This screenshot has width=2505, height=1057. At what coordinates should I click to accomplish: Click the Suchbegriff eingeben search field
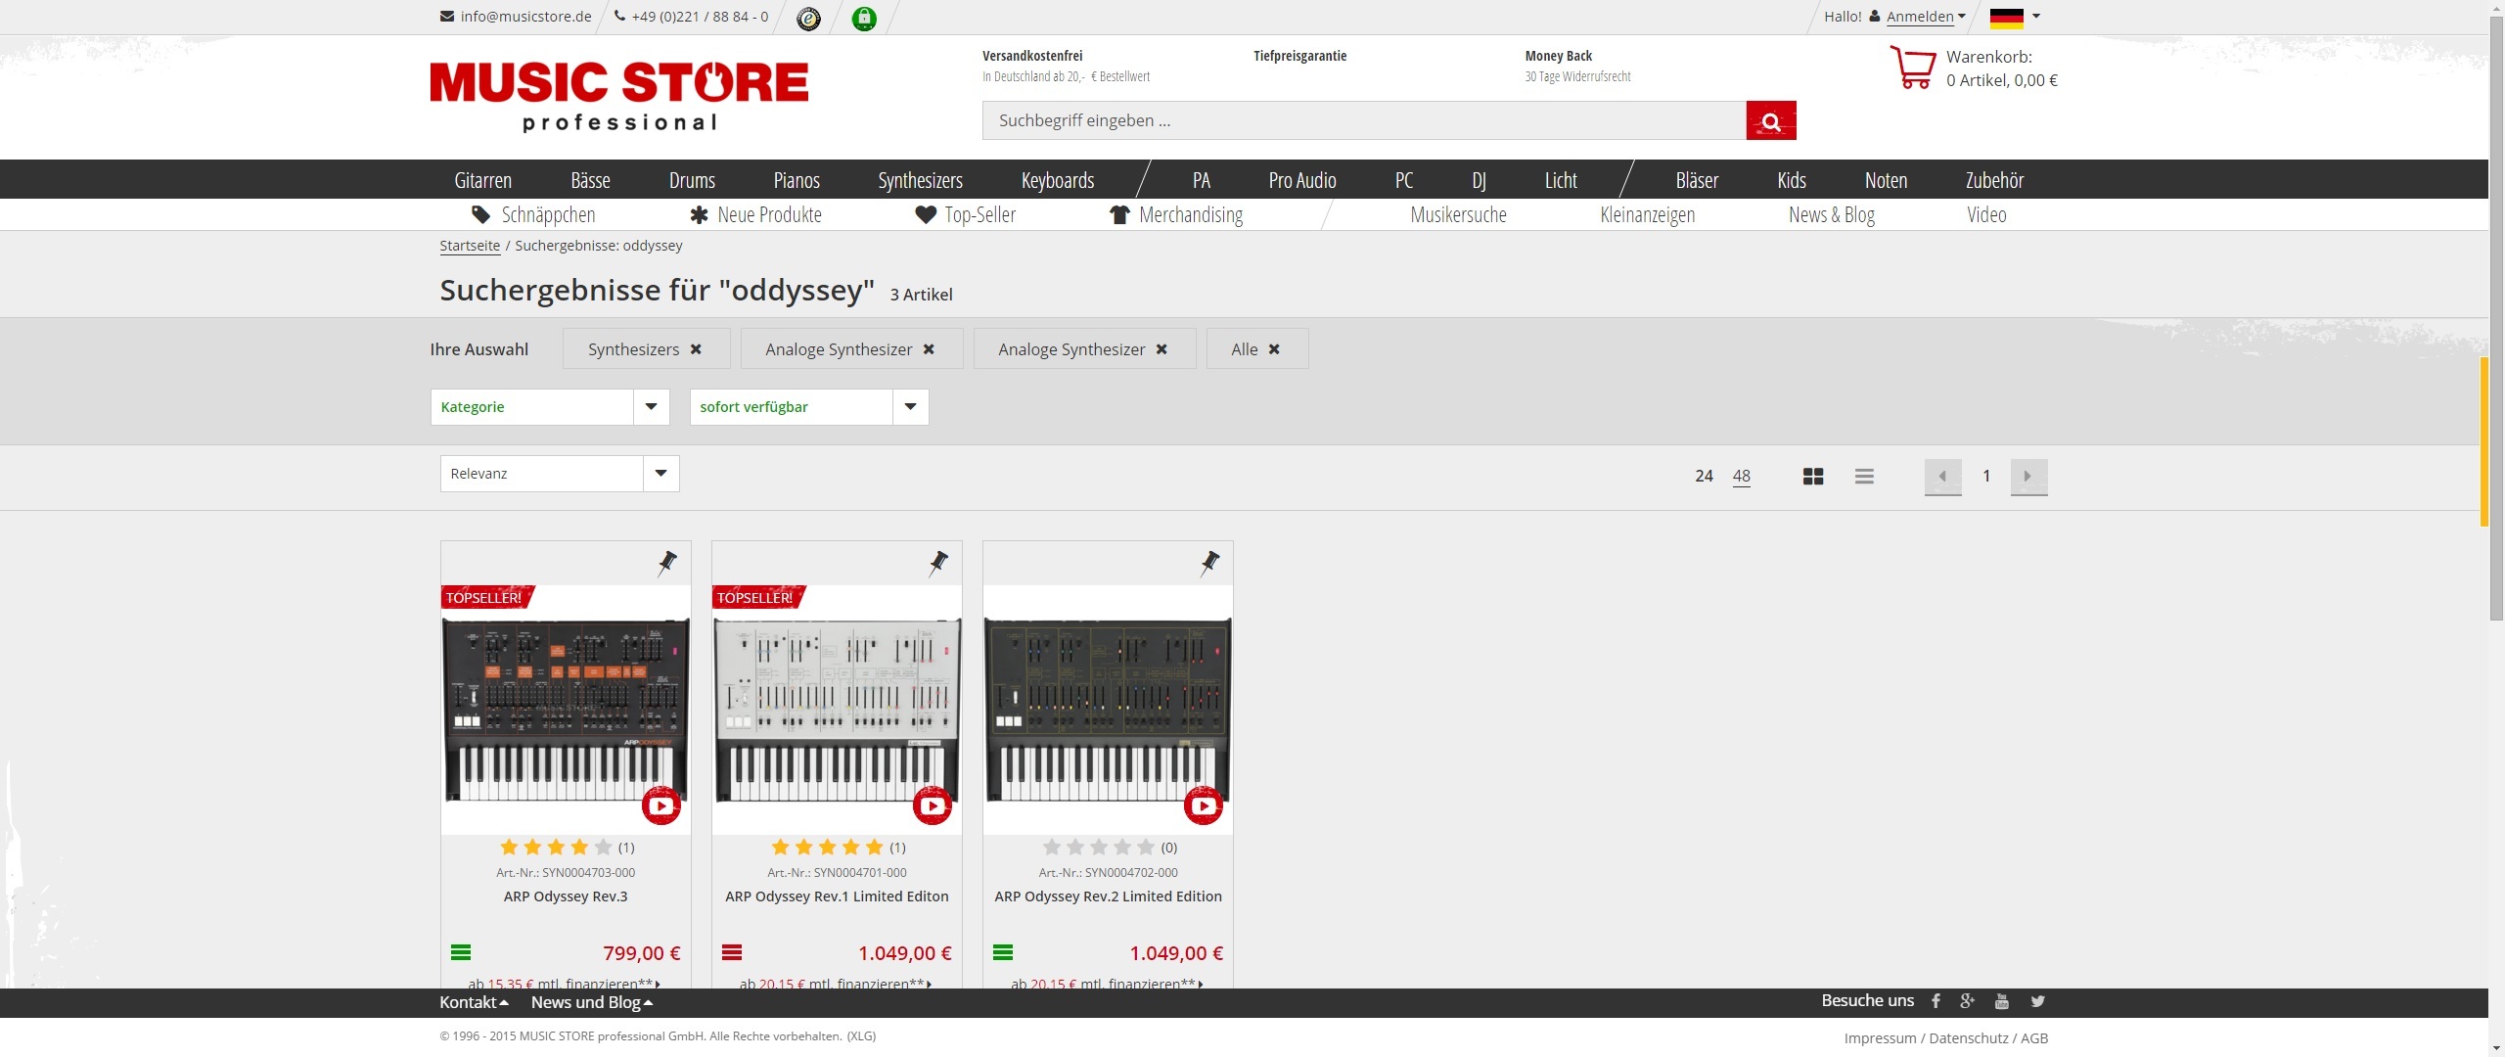(x=1364, y=120)
